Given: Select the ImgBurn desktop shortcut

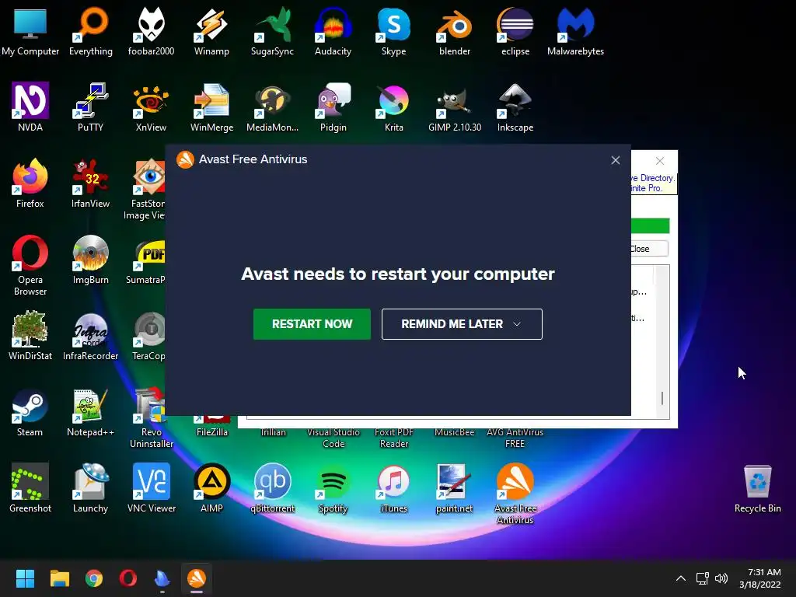Looking at the screenshot, I should (90, 260).
